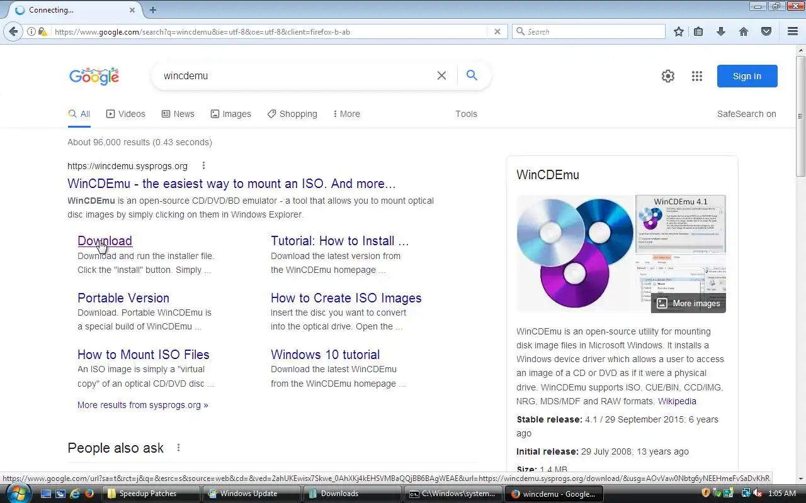
Task: Select the All search tab
Action: [79, 114]
